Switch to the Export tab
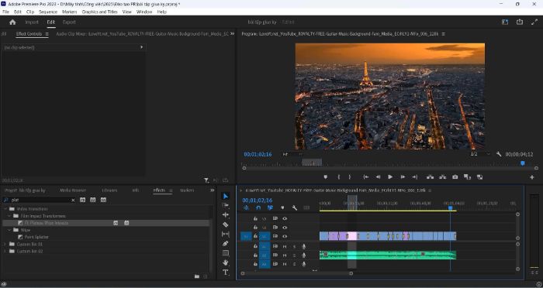 tap(69, 22)
